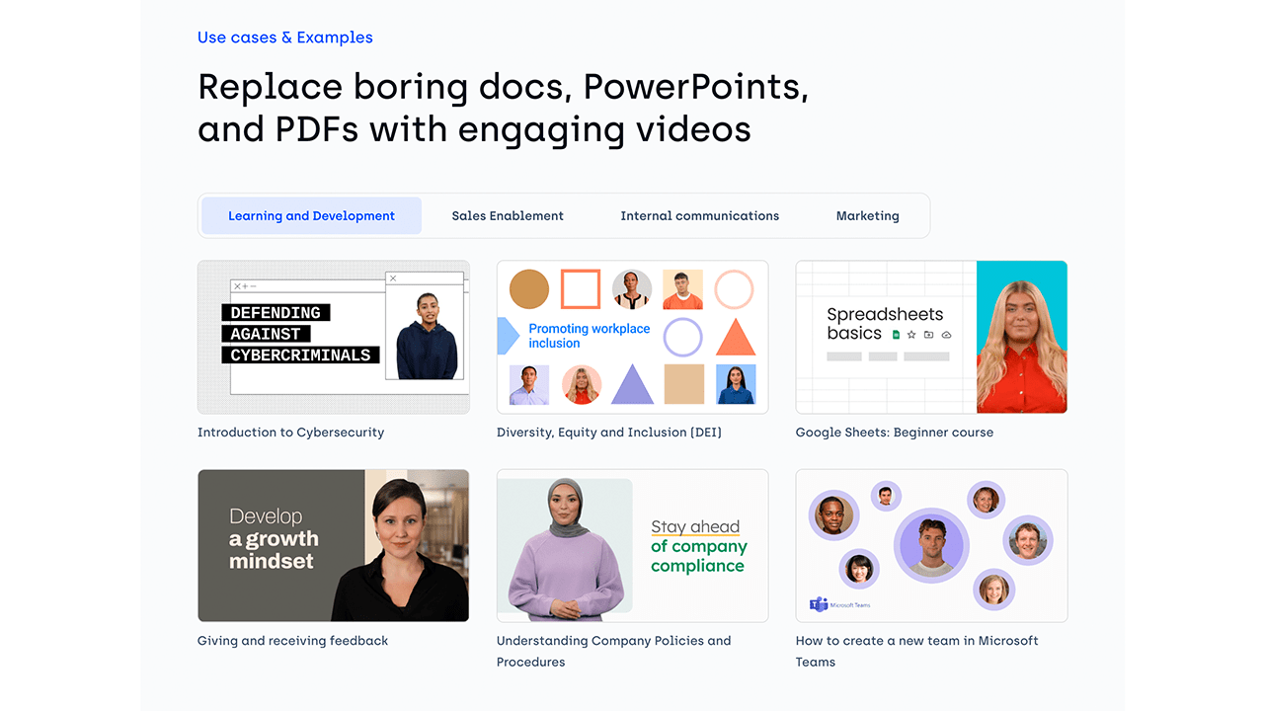
Task: Click the orange triangle shape in DEI thumbnail
Action: pyautogui.click(x=735, y=338)
